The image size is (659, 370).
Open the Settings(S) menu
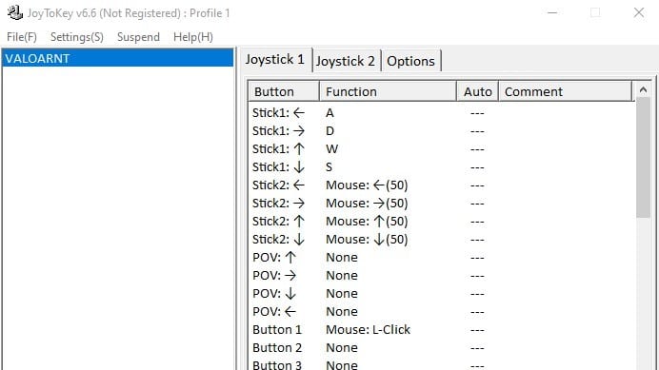click(77, 37)
